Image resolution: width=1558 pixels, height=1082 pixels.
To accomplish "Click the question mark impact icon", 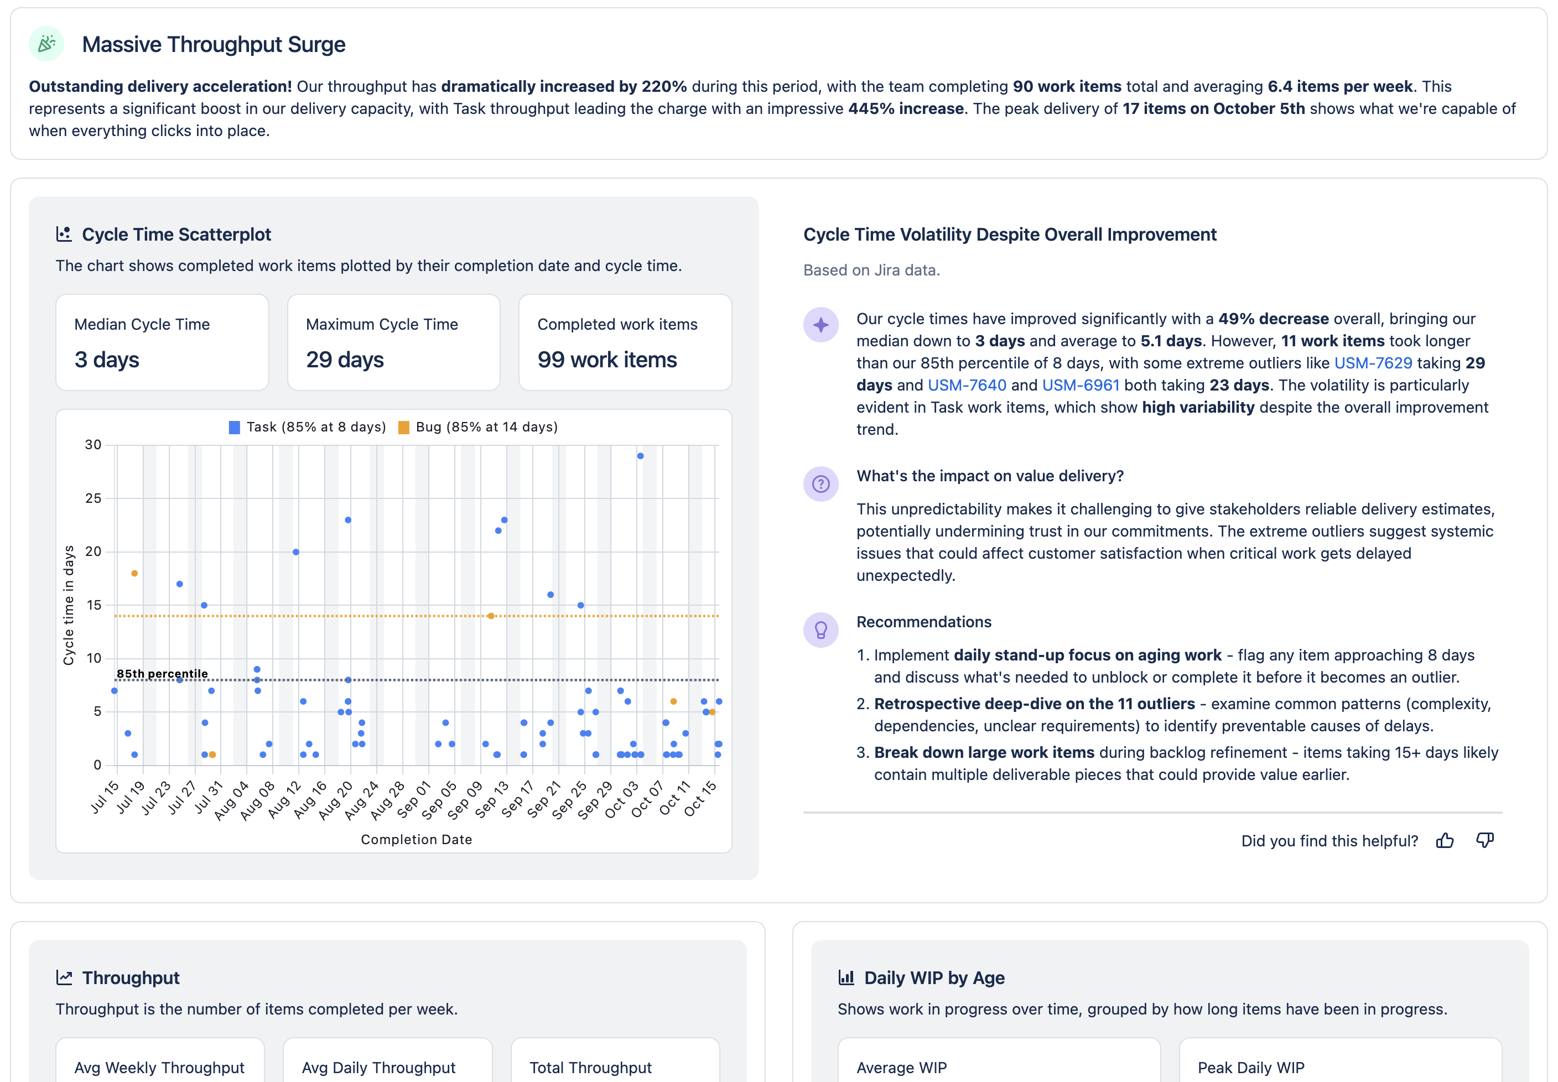I will (x=820, y=484).
